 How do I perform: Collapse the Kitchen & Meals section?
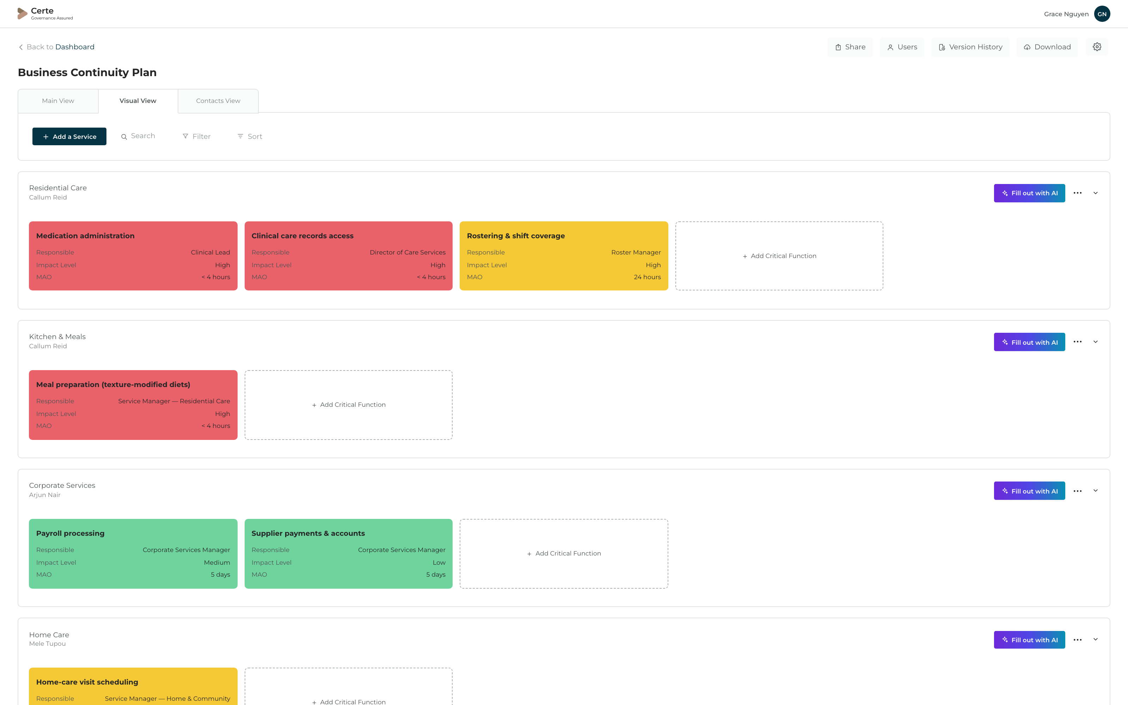coord(1095,342)
